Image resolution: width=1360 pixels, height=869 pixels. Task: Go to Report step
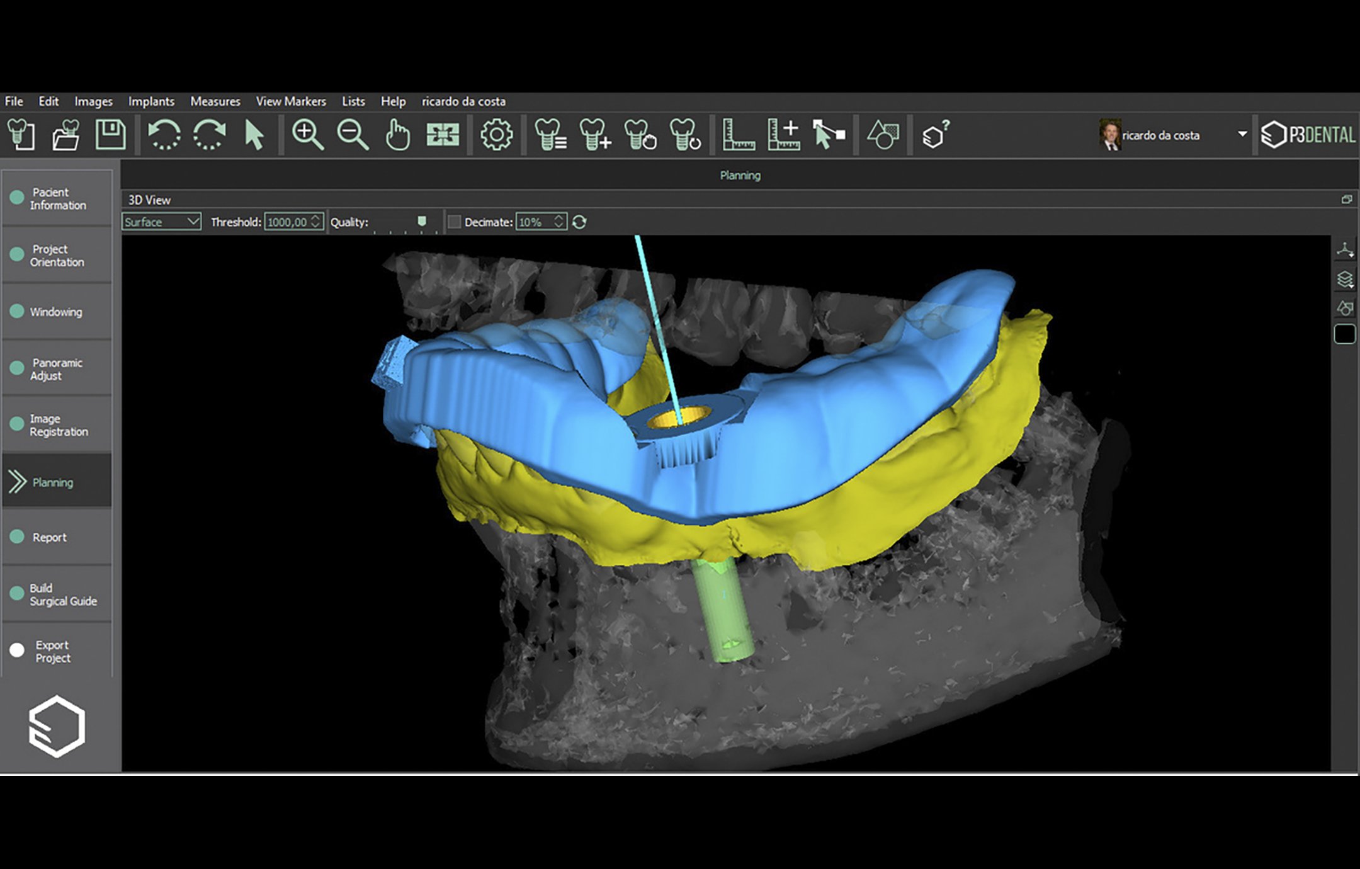coord(57,537)
